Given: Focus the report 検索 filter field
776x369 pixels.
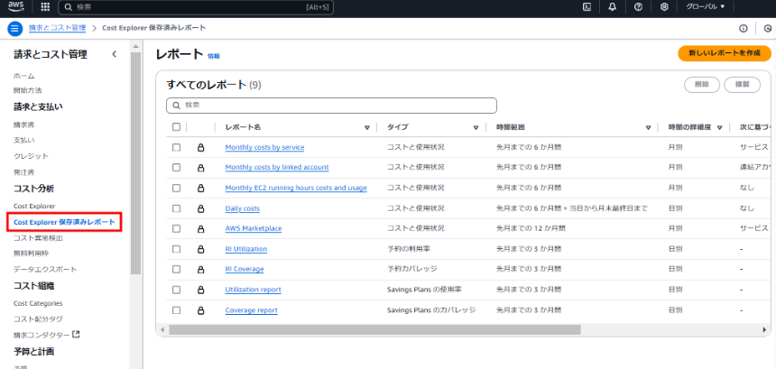Looking at the screenshot, I should point(331,106).
